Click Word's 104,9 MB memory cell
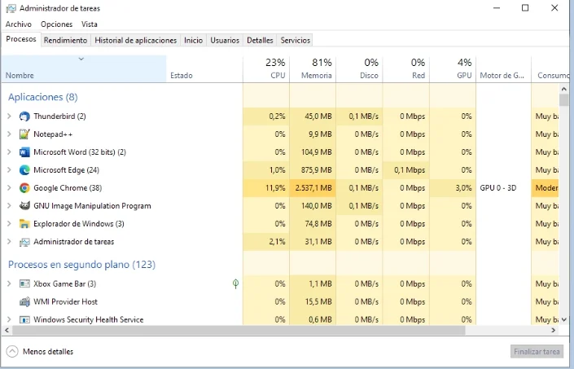Screen dimensions: 574x369 pos(313,152)
